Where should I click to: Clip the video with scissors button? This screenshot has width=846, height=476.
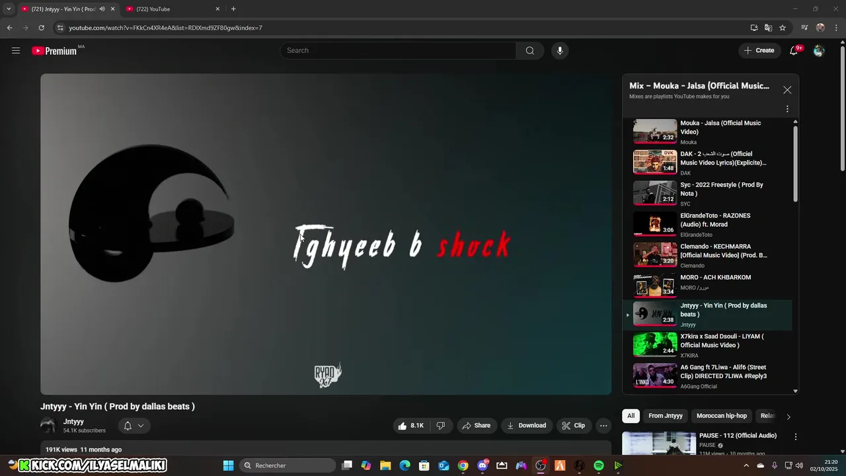click(573, 426)
